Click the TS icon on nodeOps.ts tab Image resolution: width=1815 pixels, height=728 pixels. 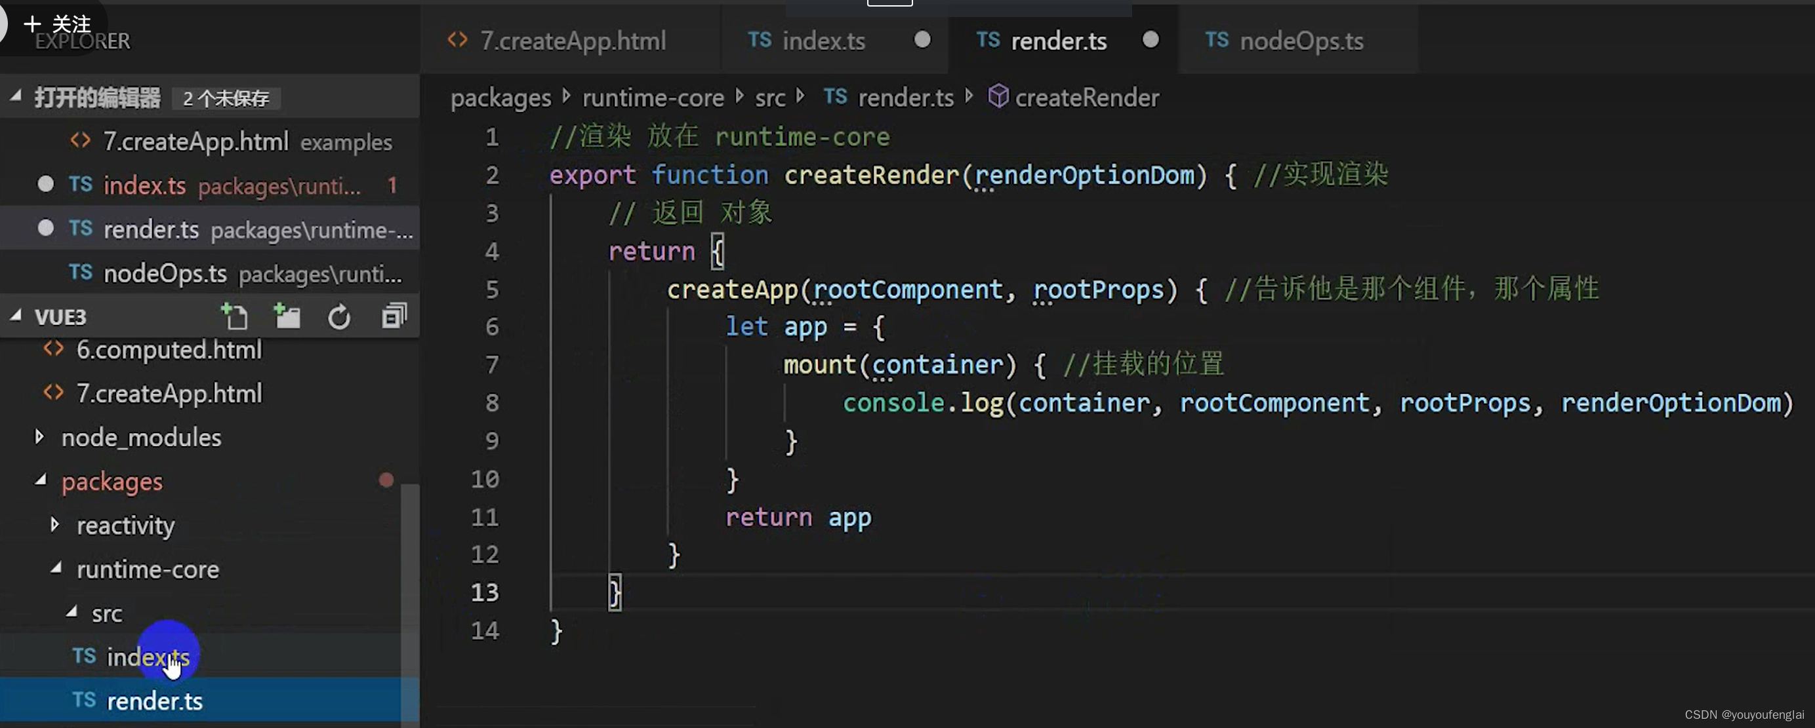point(1217,40)
